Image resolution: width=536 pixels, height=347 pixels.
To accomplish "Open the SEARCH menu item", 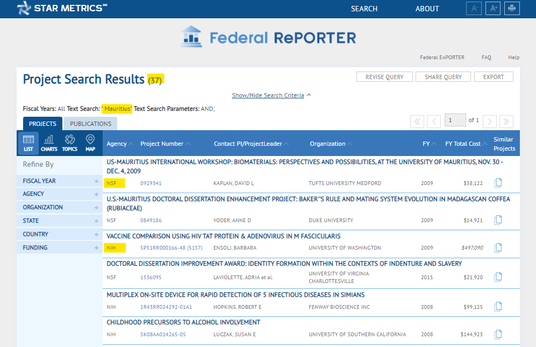I will 364,9.
